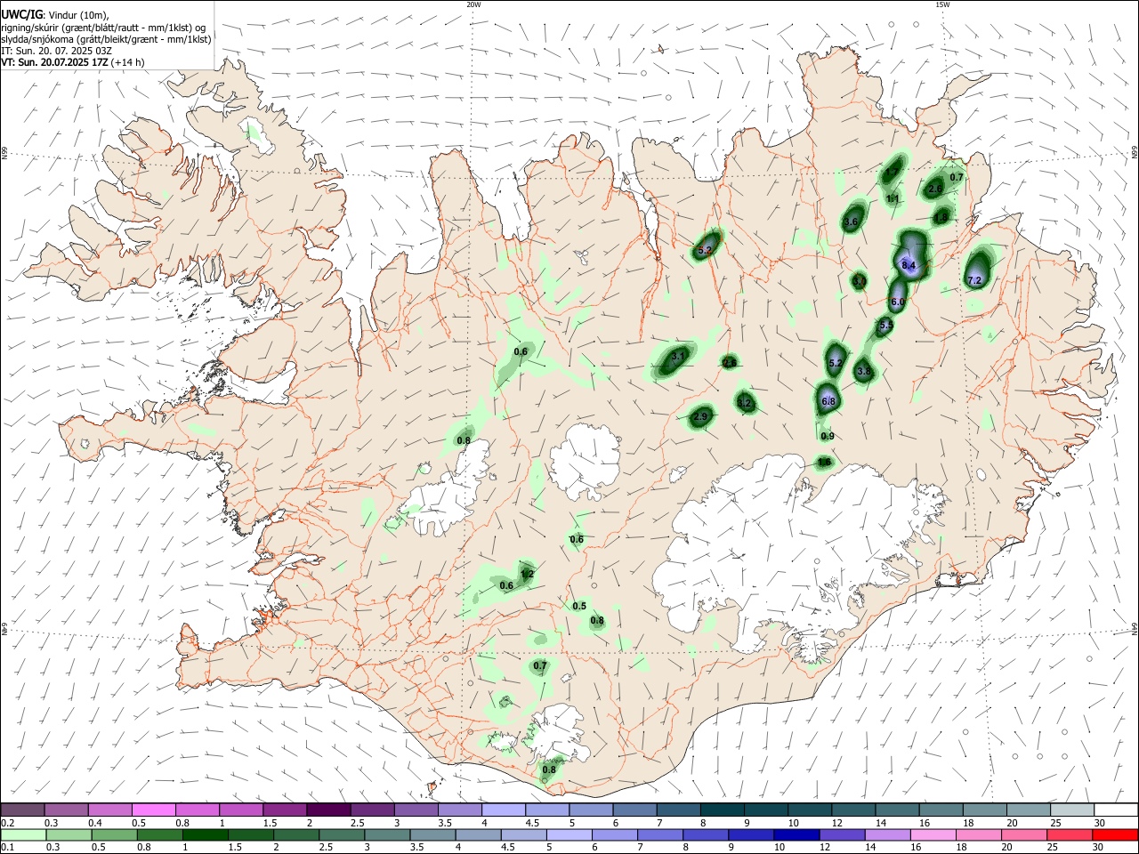The width and height of the screenshot is (1139, 854).
Task: Click the 6.0 precipitation value label
Action: (898, 302)
